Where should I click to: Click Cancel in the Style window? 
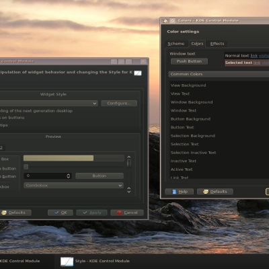point(127,213)
